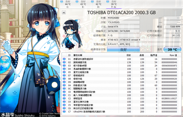Click the transfer mode field SATA/300 | SATA/600

coord(123,31)
